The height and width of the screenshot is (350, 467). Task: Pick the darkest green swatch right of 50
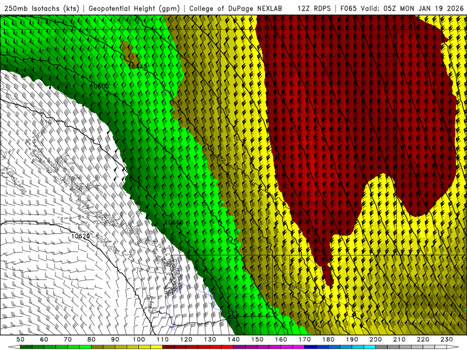click(x=26, y=347)
